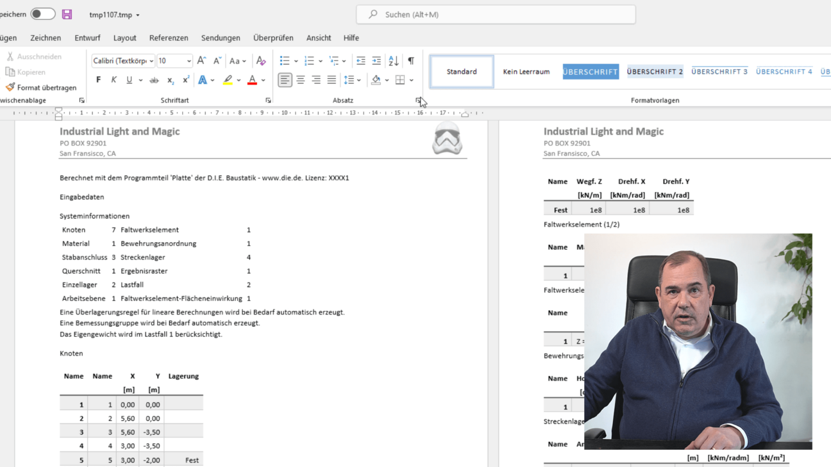The width and height of the screenshot is (831, 467).
Task: Toggle superscript formatting
Action: click(x=185, y=80)
